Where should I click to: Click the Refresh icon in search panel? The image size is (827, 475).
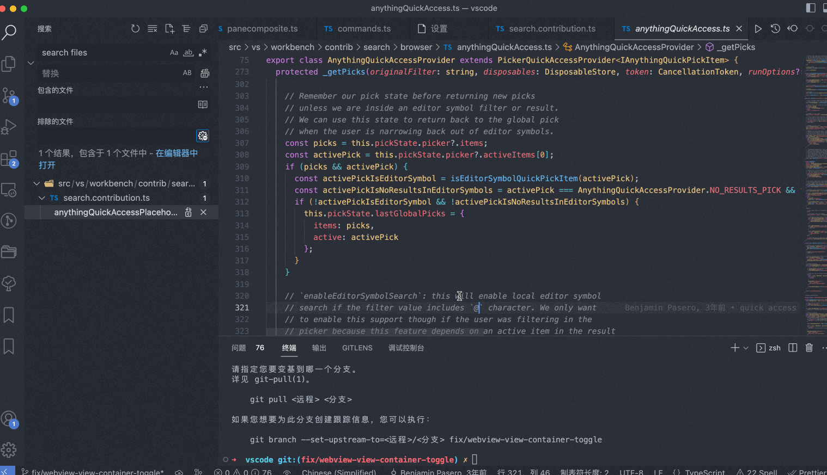pos(135,29)
